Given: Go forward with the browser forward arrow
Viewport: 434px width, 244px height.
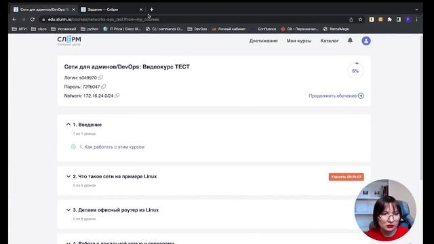Looking at the screenshot, I should pyautogui.click(x=23, y=20).
